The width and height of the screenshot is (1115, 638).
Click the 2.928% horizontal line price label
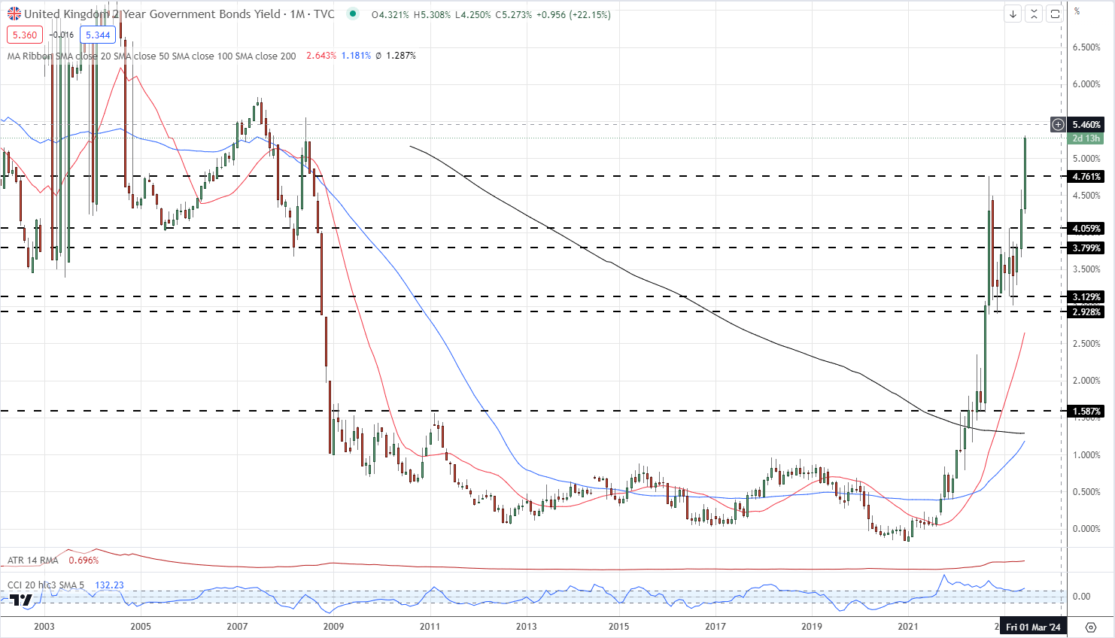pyautogui.click(x=1086, y=311)
